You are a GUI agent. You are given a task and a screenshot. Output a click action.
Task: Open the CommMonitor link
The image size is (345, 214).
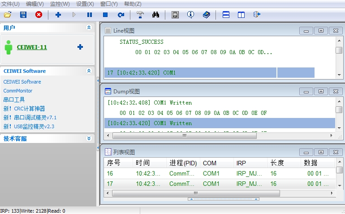(18, 91)
